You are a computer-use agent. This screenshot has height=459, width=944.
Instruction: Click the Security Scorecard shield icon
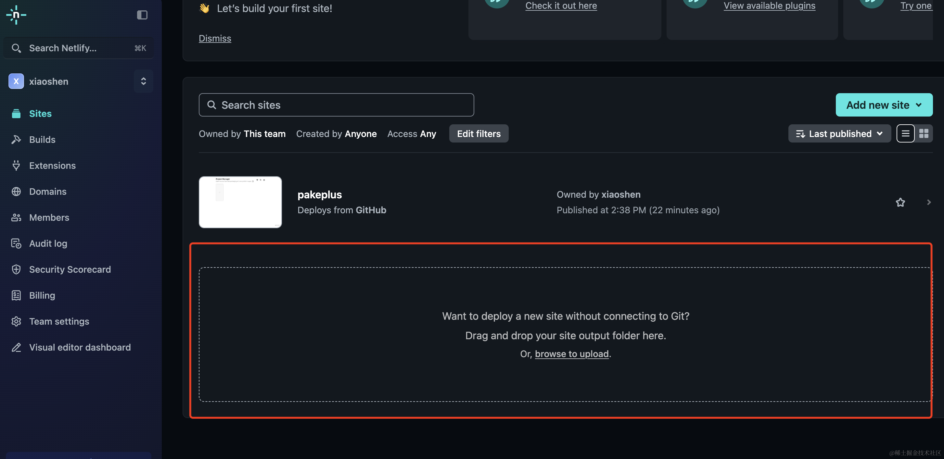[16, 270]
